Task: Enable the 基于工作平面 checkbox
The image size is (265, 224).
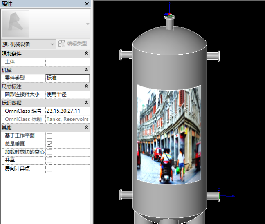Action: pos(49,135)
